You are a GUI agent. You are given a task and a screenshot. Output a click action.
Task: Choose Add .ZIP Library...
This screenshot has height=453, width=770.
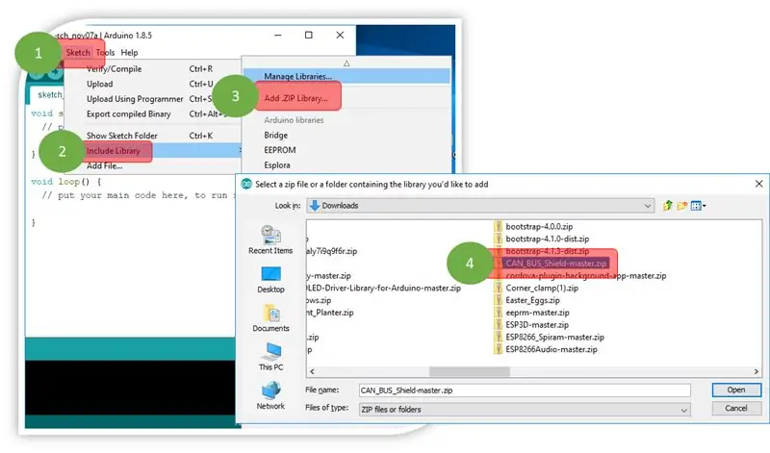(x=295, y=98)
